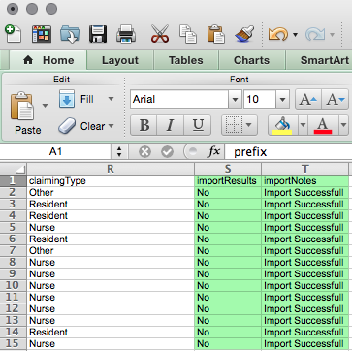Click the Name Box stepper arrows
This screenshot has height=351, width=352.
(119, 151)
